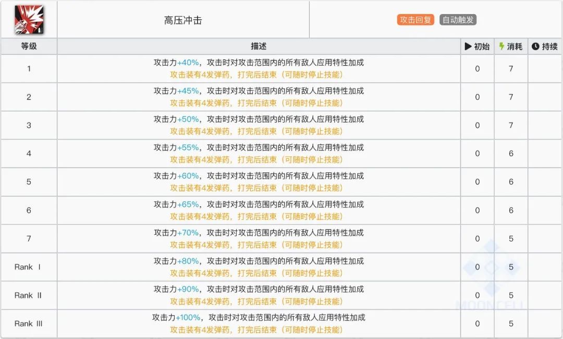Click the level 7 row label
Screen dimensions: 563x339
coord(29,238)
